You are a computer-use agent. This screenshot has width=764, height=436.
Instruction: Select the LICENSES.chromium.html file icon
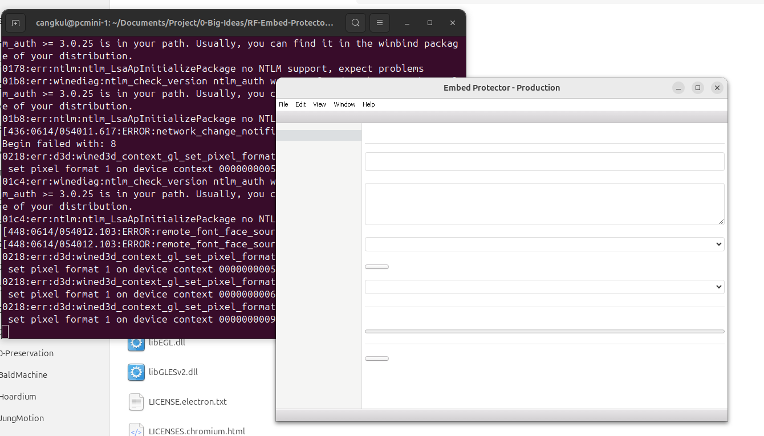pyautogui.click(x=136, y=429)
